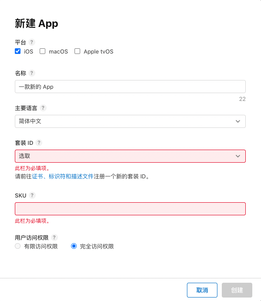The width and height of the screenshot is (261, 301).
Task: Show help for 套装 ID
Action: click(x=39, y=143)
